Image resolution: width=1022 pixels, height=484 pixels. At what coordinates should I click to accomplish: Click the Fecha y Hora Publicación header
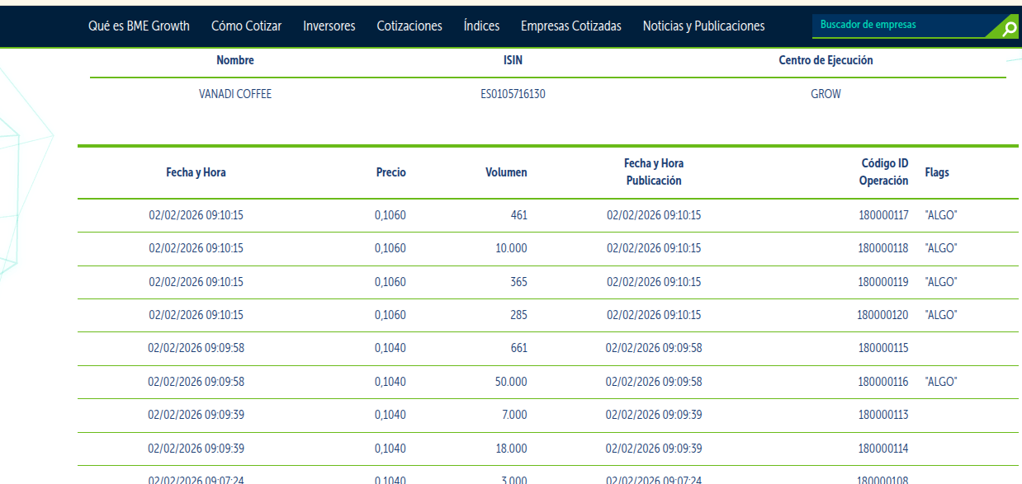[654, 172]
